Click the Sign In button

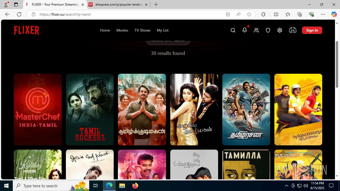(x=312, y=30)
